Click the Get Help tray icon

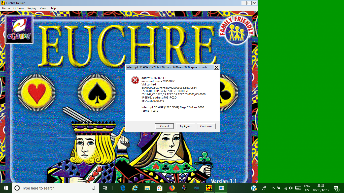(x=254, y=188)
